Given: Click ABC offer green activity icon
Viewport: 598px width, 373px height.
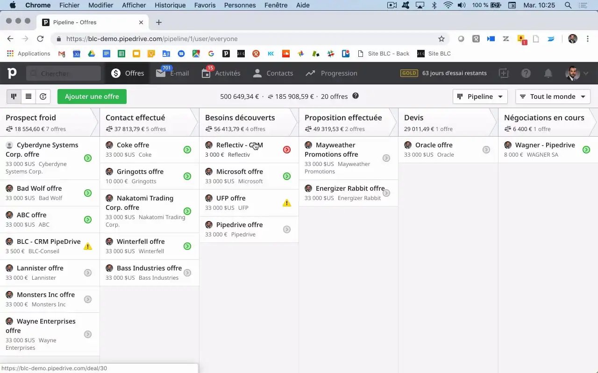Looking at the screenshot, I should (88, 220).
